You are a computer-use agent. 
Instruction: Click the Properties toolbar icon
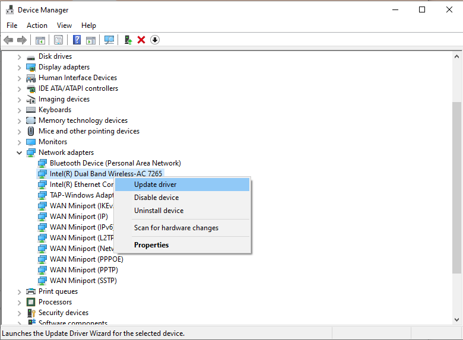pyautogui.click(x=58, y=40)
